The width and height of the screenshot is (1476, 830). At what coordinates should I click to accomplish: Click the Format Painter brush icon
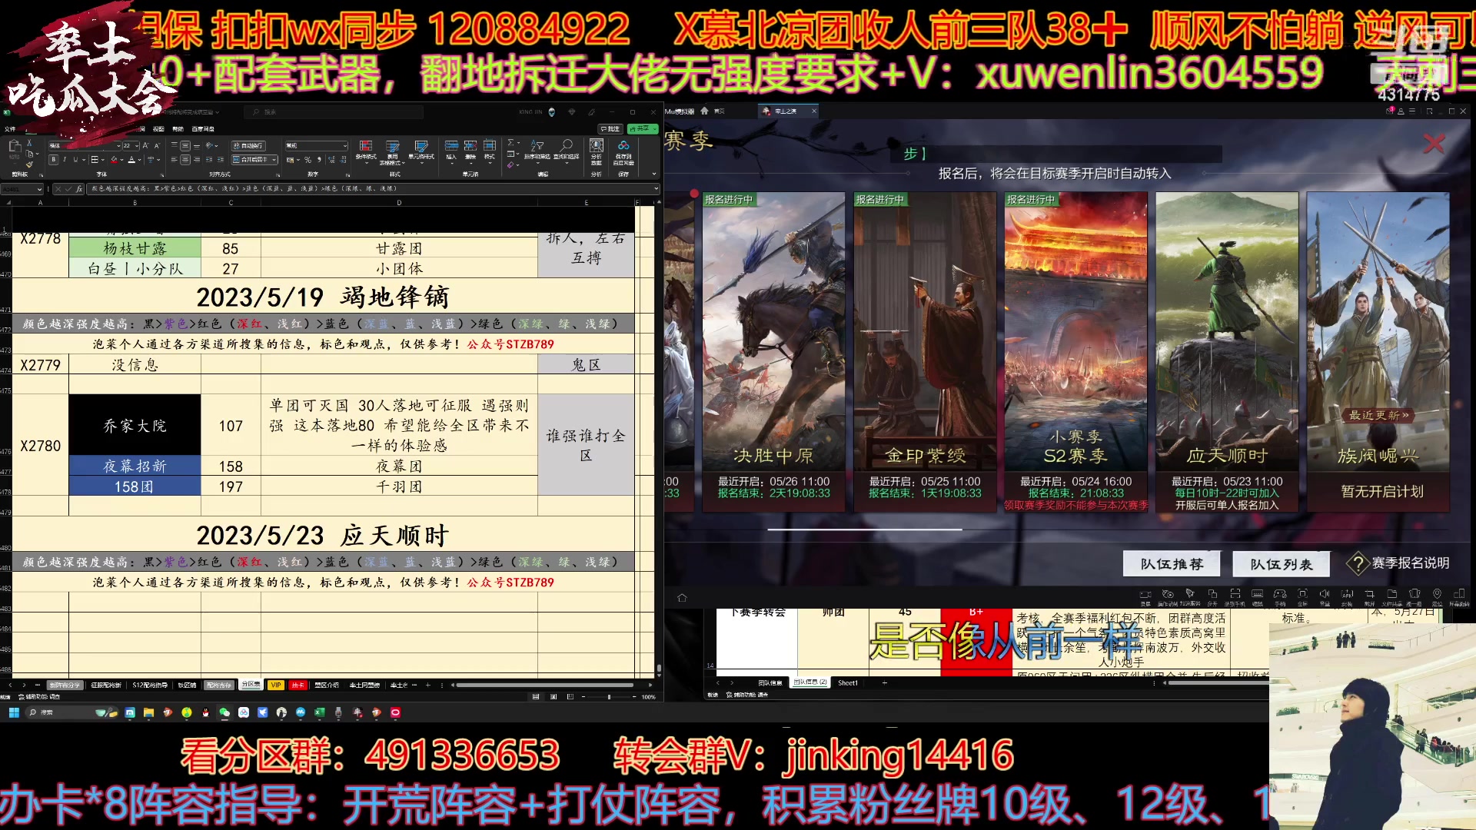(x=29, y=164)
